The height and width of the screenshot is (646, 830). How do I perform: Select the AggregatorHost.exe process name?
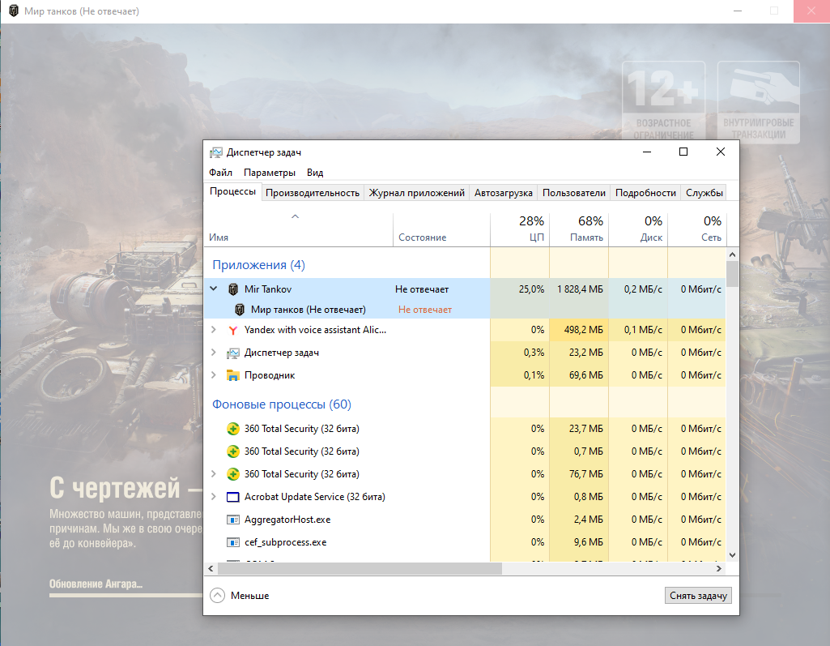tap(287, 520)
